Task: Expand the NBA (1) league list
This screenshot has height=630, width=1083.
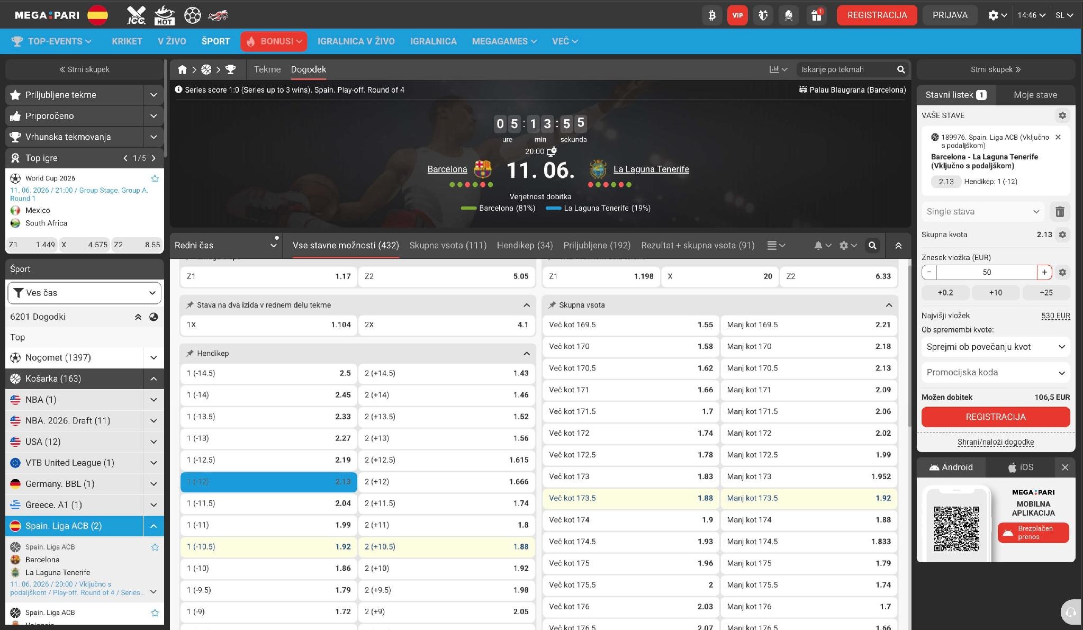Action: point(154,400)
